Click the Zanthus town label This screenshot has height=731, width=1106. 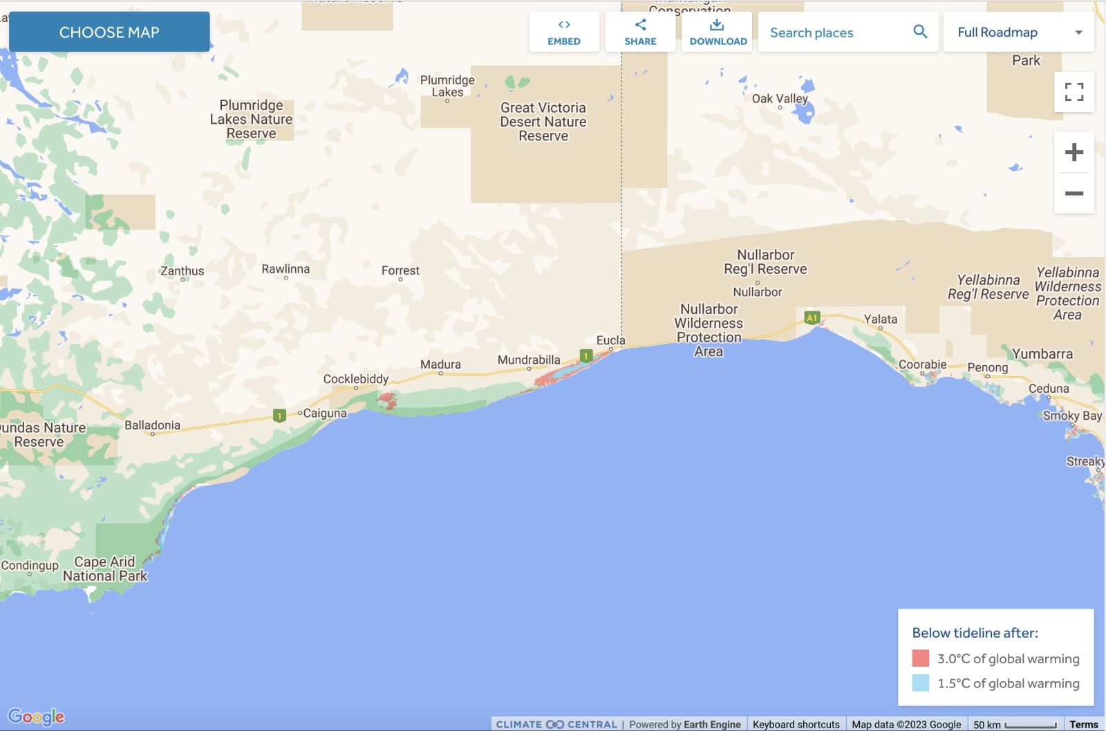coord(182,271)
